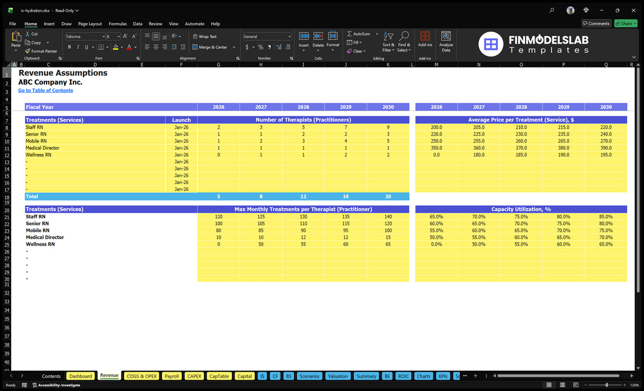Align cell text to the bottom

[165, 36]
